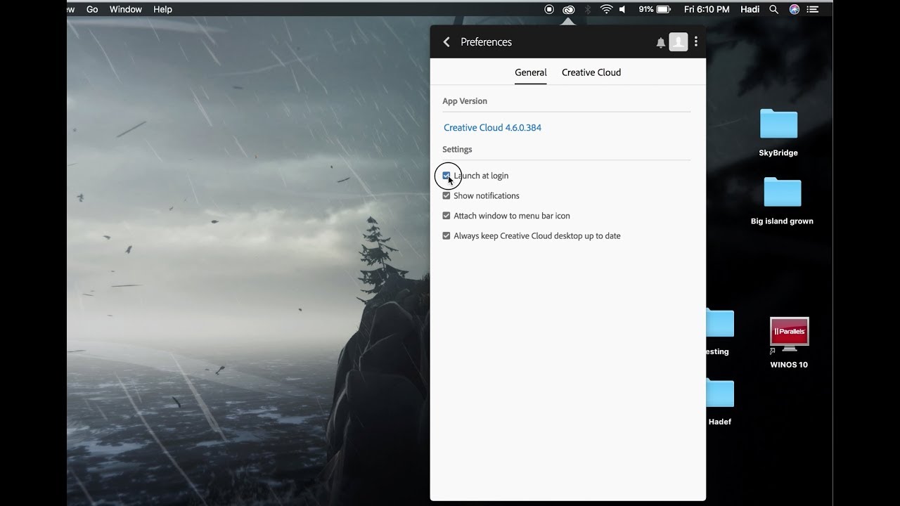The height and width of the screenshot is (506, 900).
Task: Open the Help menu
Action: click(162, 9)
